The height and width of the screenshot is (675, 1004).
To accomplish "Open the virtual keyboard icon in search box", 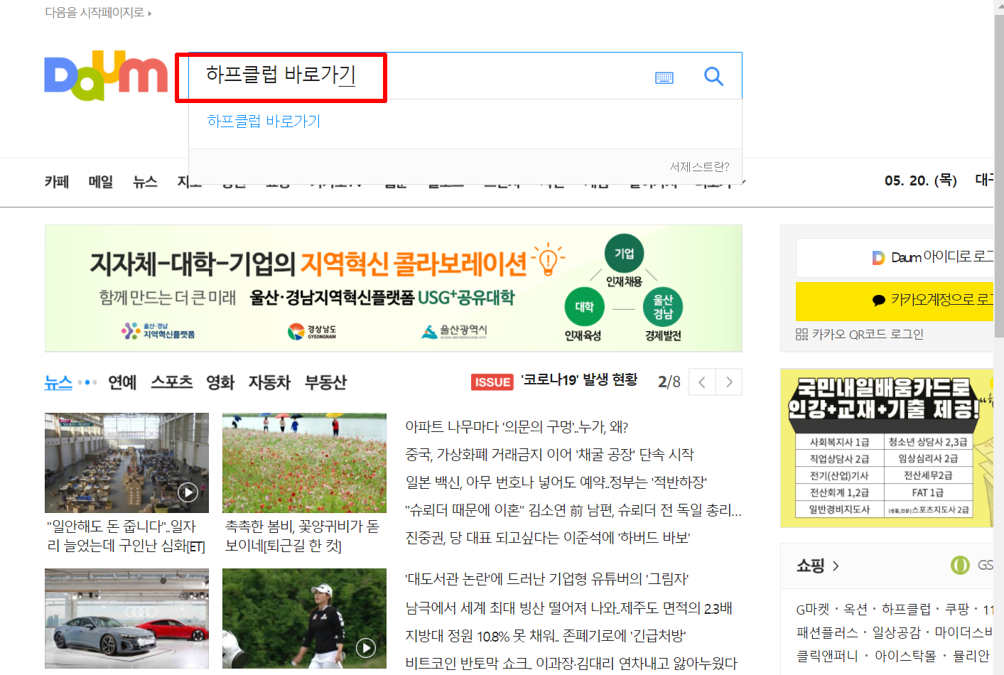I will [664, 77].
